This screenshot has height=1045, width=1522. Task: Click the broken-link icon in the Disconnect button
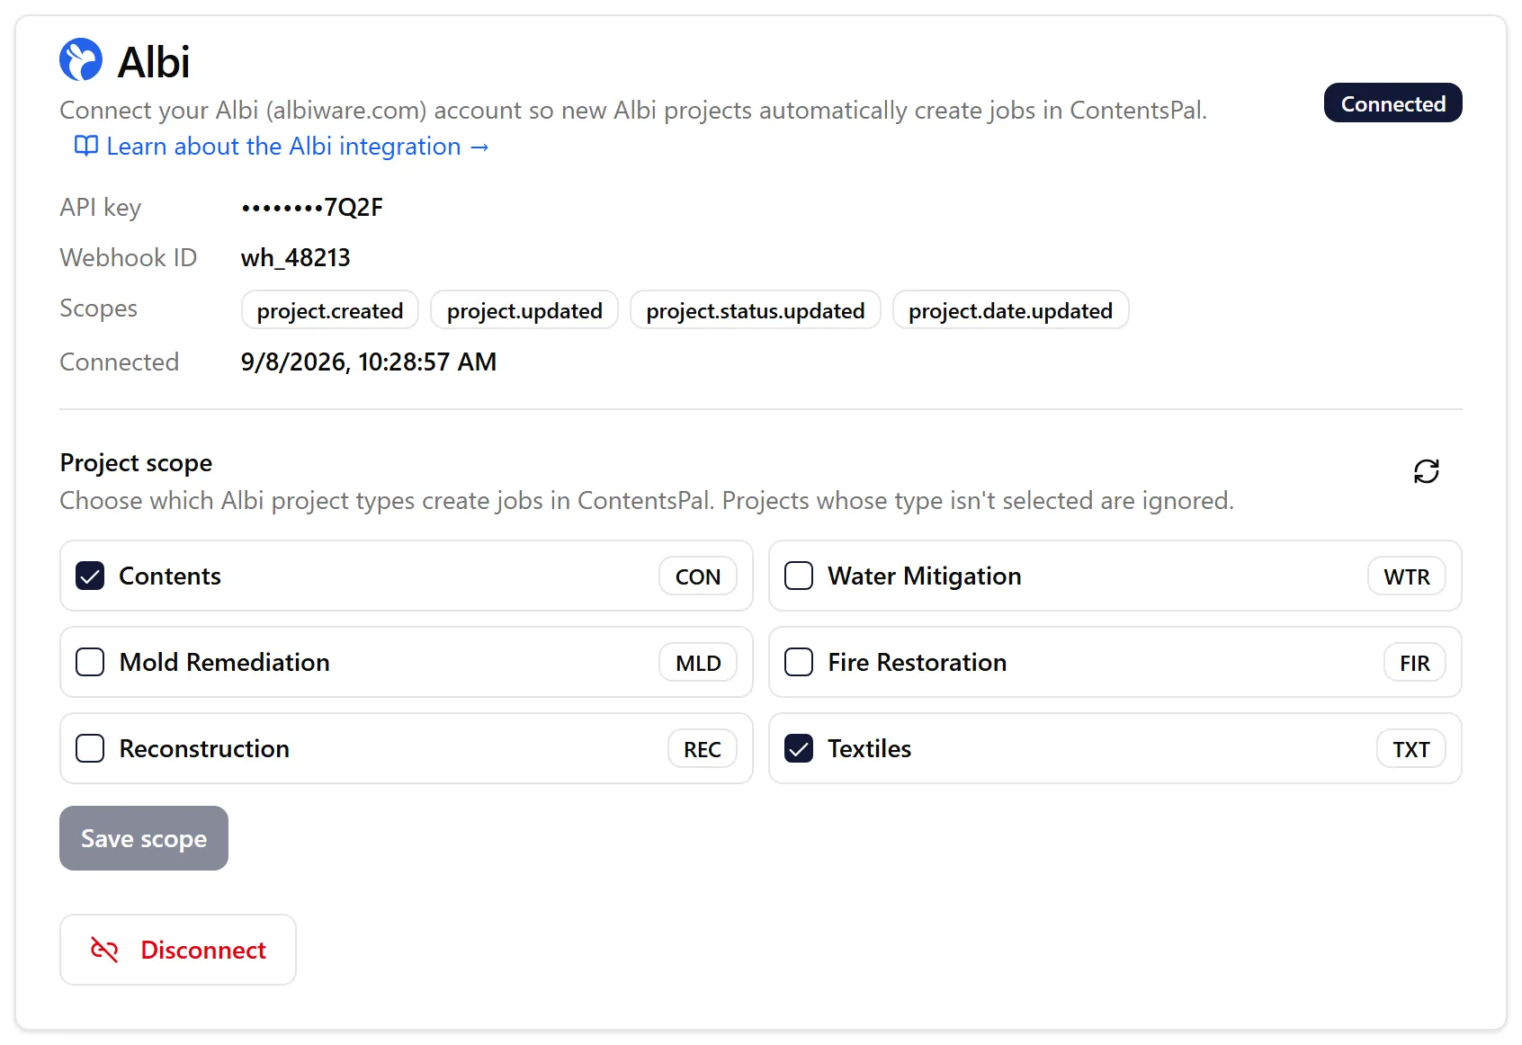coord(104,950)
